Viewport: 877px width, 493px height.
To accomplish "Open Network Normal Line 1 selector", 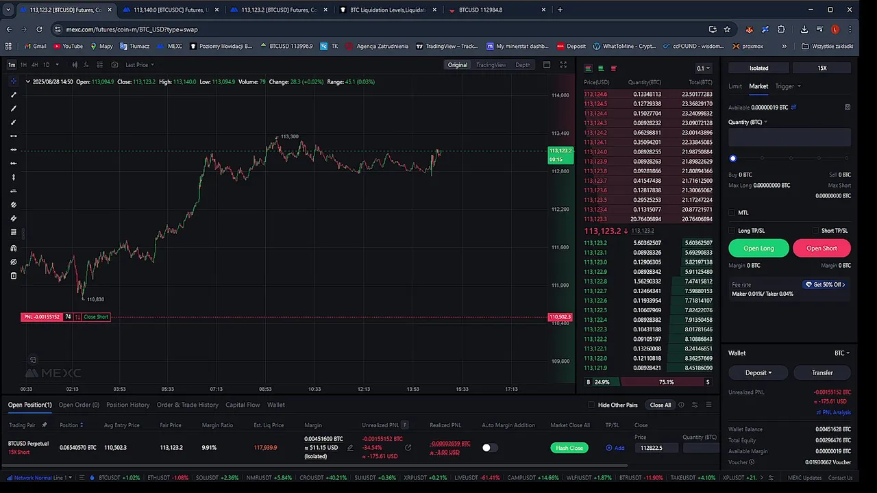I will click(x=39, y=477).
